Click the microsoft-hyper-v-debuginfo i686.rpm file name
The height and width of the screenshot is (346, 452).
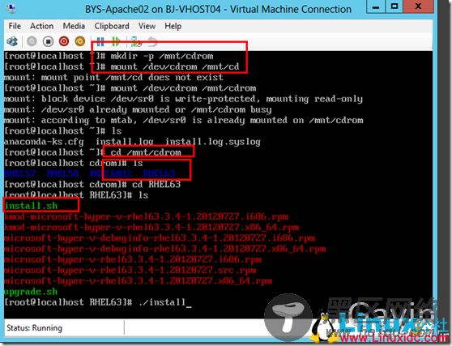coord(160,238)
